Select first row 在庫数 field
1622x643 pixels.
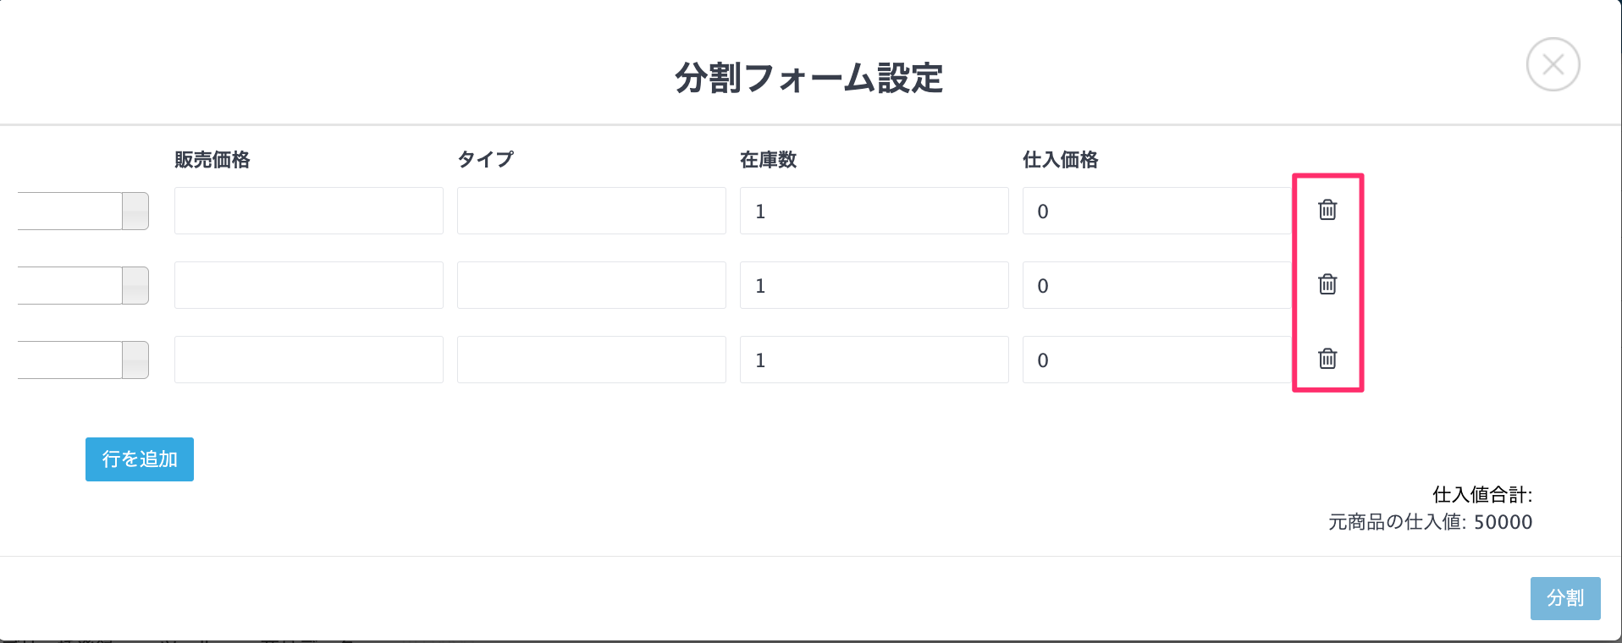[x=874, y=211]
